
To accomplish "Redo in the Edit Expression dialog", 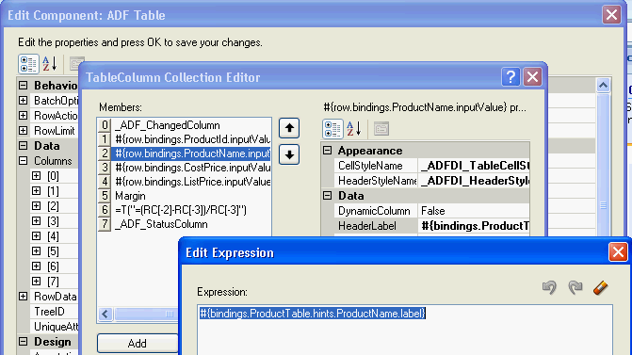I will click(575, 287).
